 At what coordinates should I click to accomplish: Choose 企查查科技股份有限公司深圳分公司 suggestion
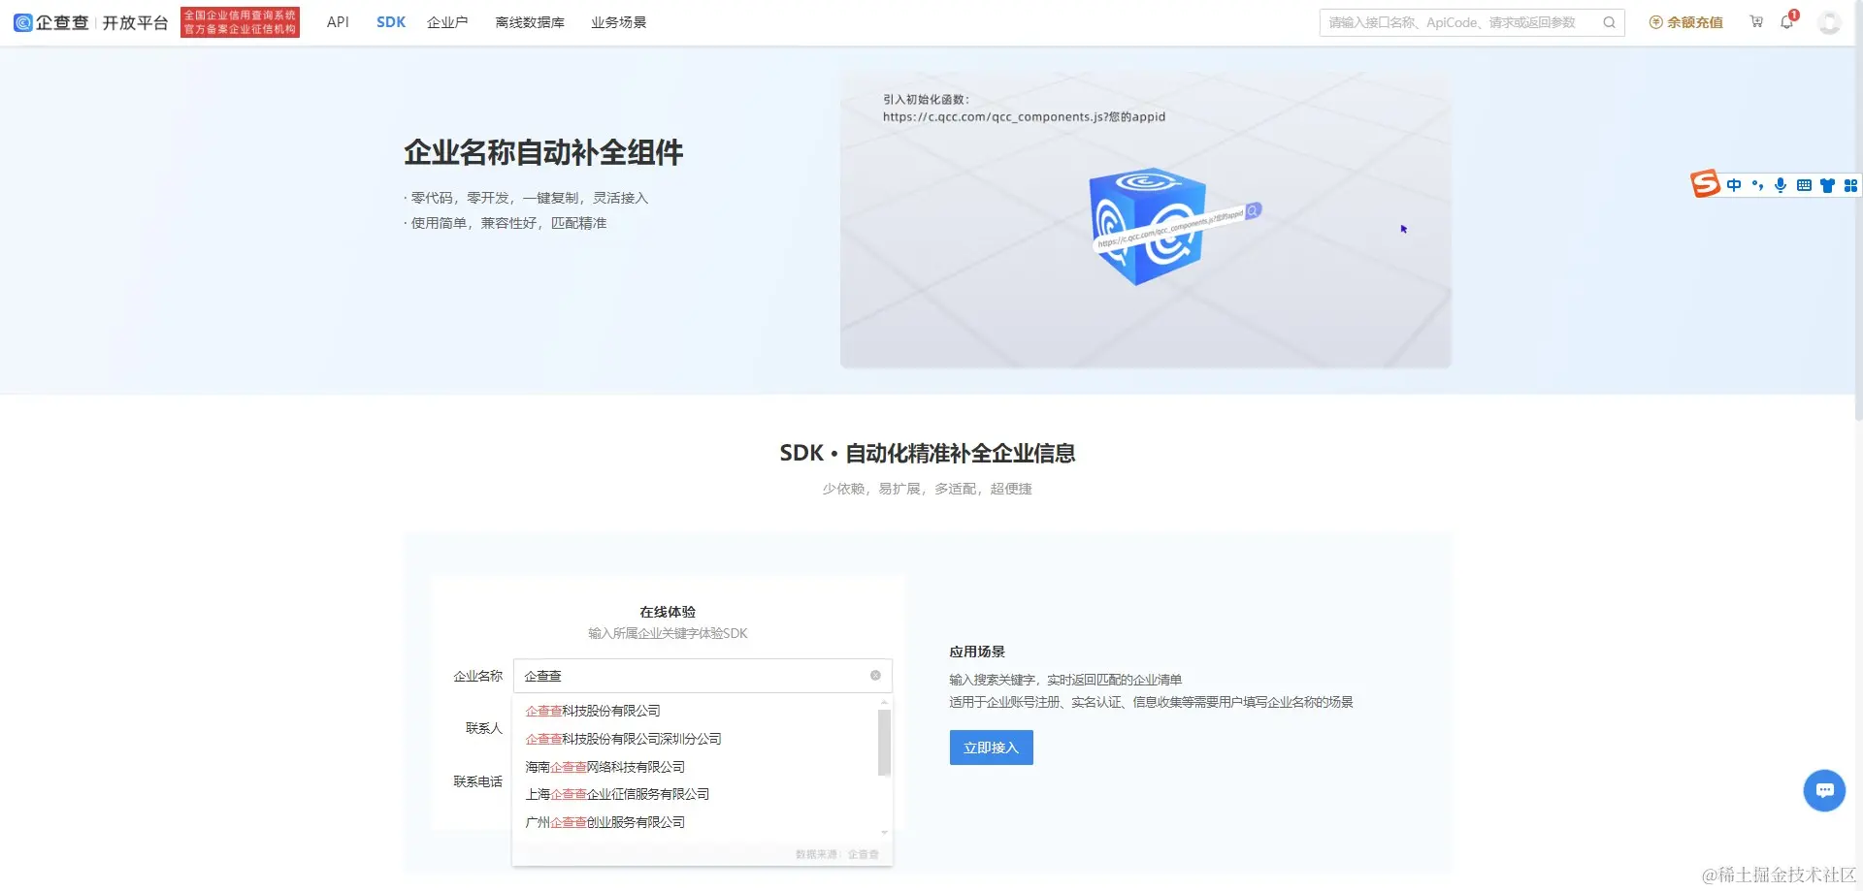coord(623,739)
